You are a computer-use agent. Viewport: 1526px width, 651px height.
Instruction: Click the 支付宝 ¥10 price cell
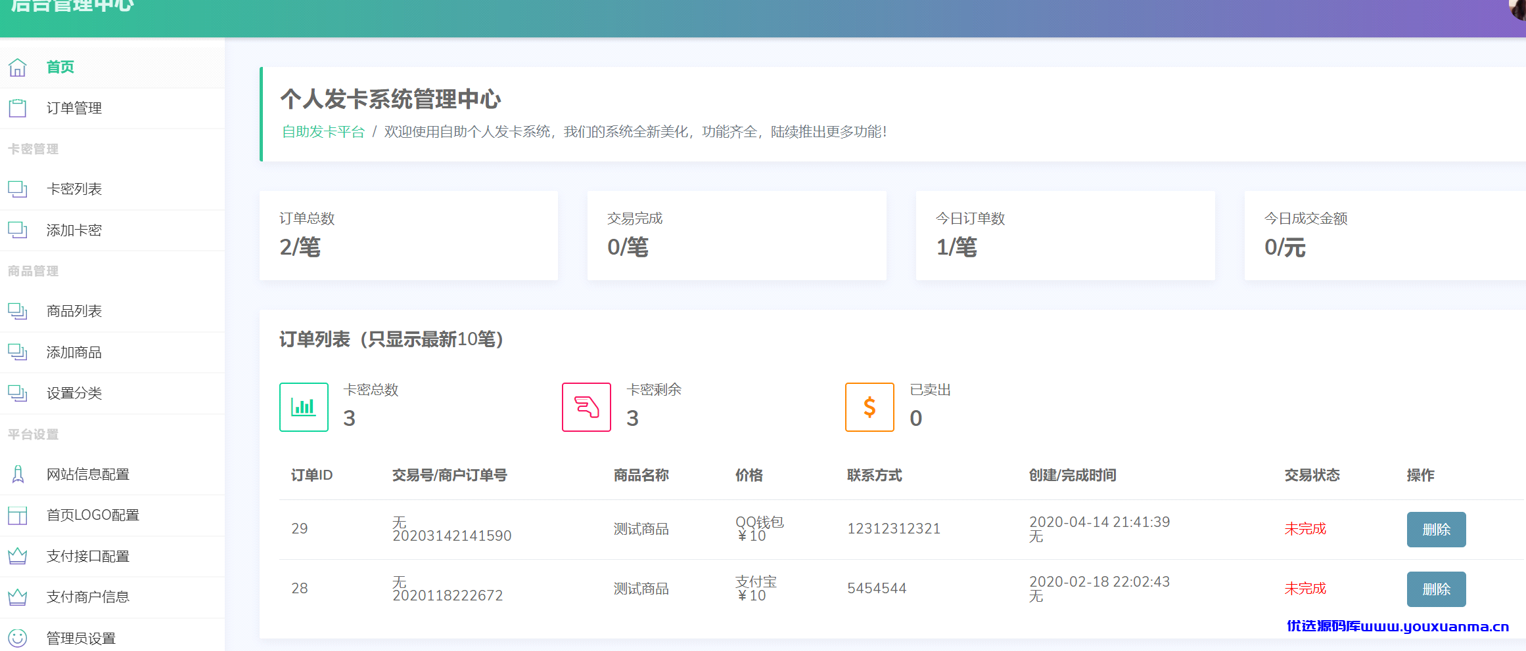(x=756, y=589)
